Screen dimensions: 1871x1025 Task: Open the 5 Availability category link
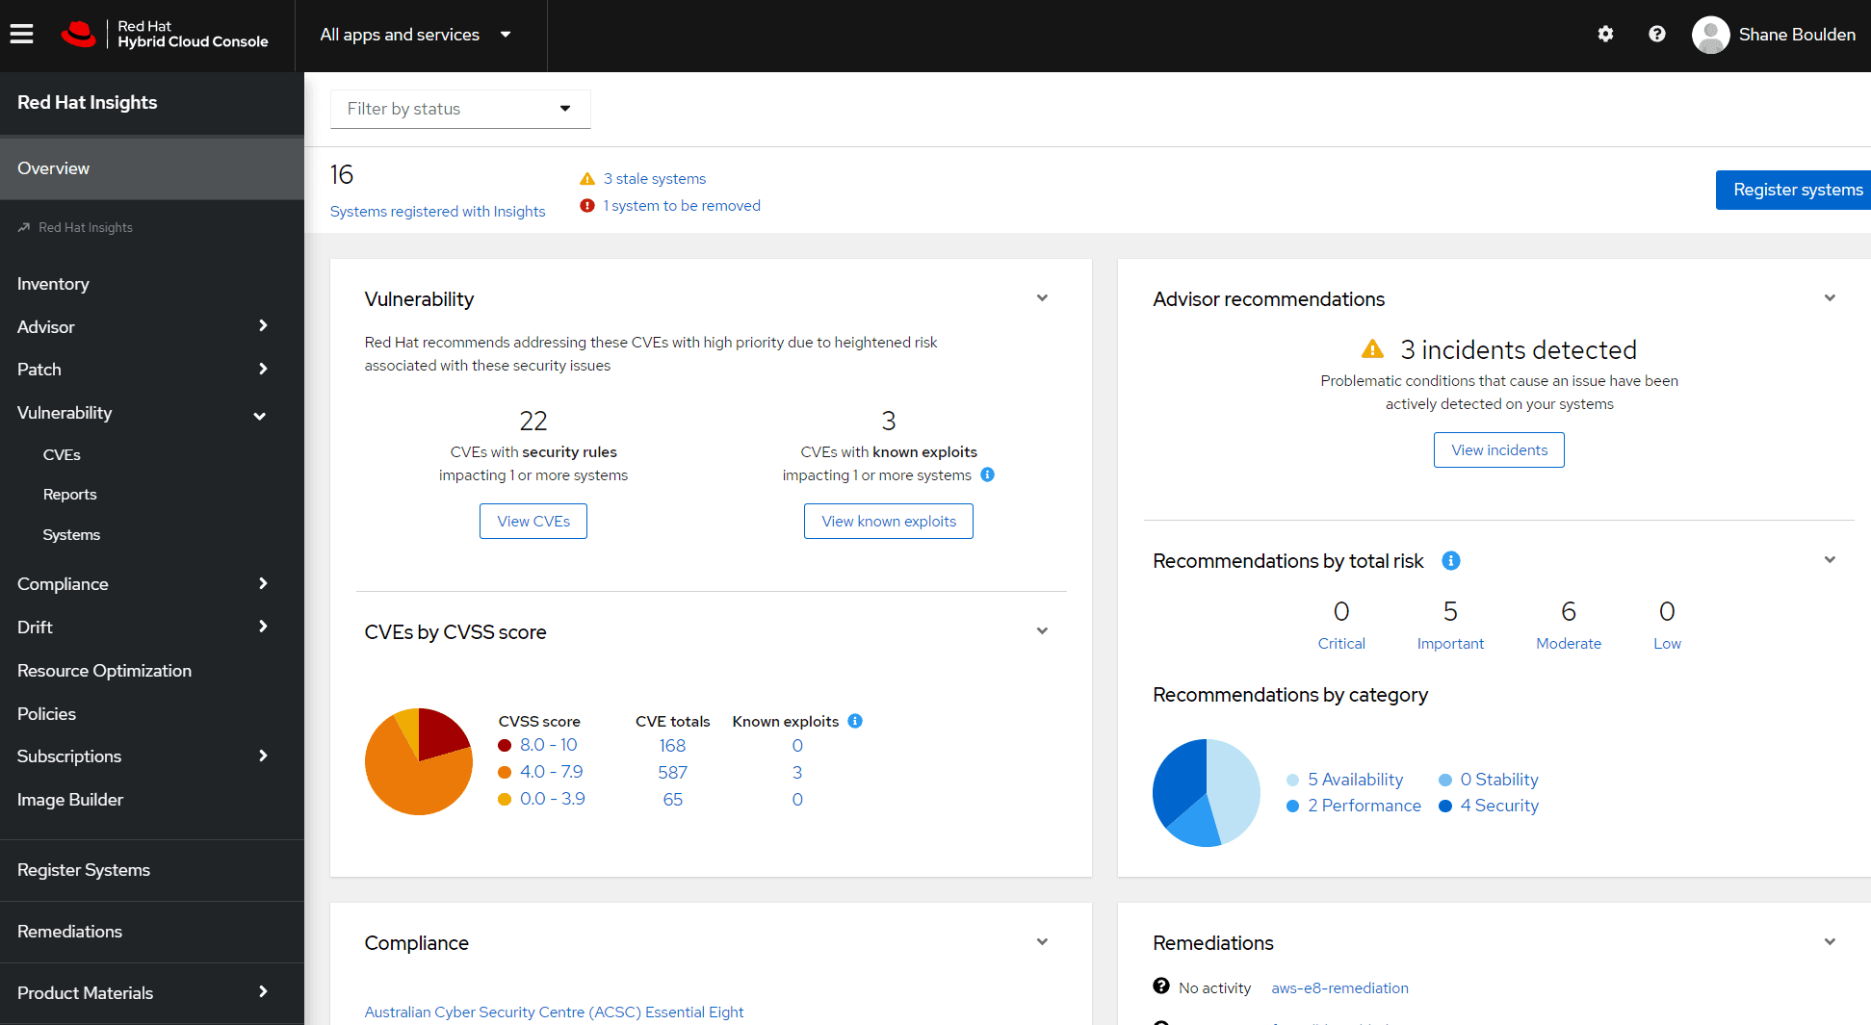1356,780
